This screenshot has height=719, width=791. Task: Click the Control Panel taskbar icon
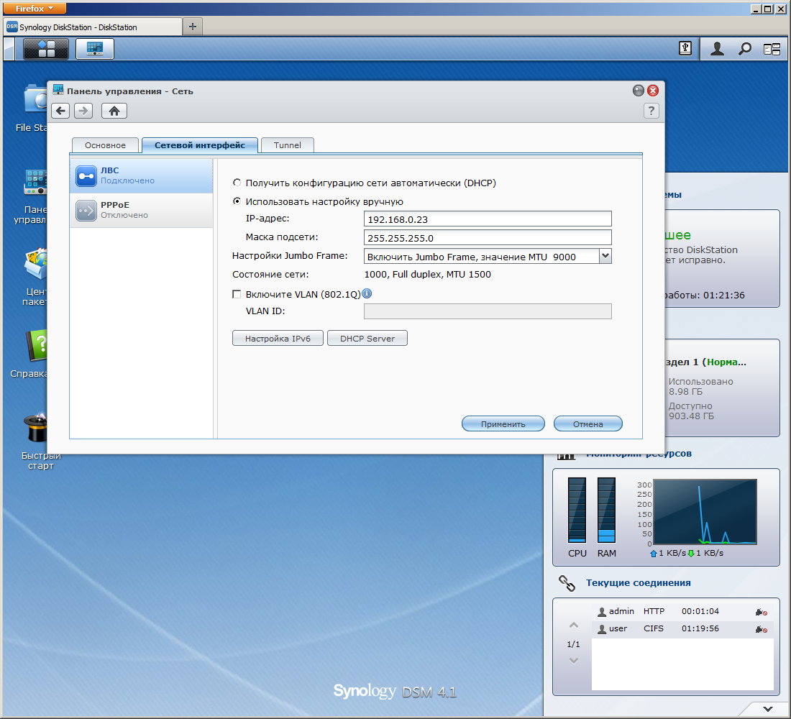[95, 49]
